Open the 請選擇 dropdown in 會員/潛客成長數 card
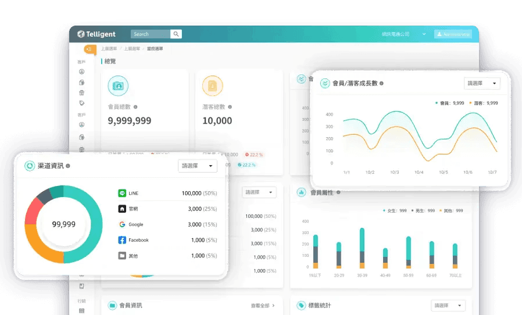The height and width of the screenshot is (315, 522). pyautogui.click(x=482, y=83)
